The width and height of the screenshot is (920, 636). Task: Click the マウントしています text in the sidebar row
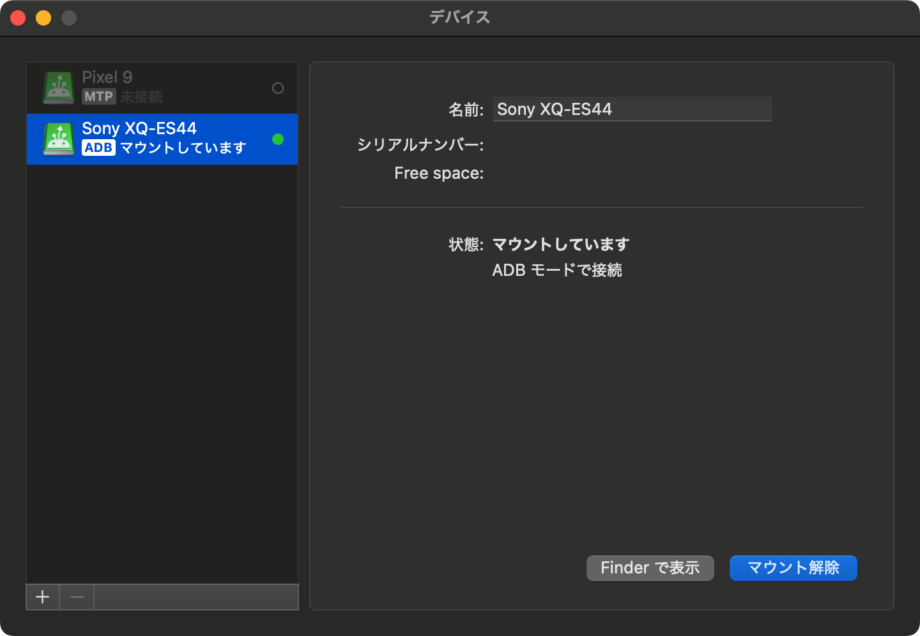(x=183, y=148)
